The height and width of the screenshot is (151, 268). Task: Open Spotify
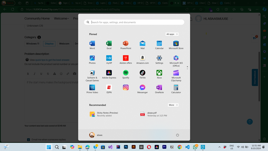pyautogui.click(x=126, y=74)
